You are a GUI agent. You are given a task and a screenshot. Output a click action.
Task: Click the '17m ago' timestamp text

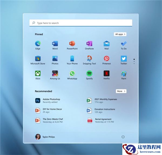[99, 102]
